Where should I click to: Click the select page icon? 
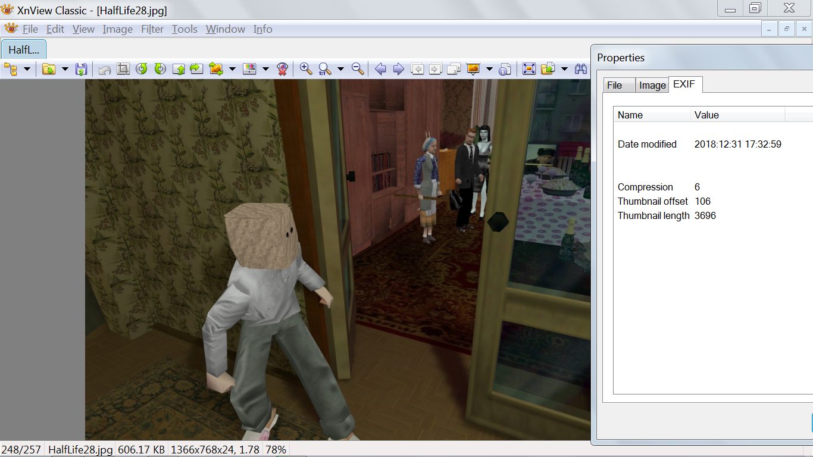(x=454, y=69)
